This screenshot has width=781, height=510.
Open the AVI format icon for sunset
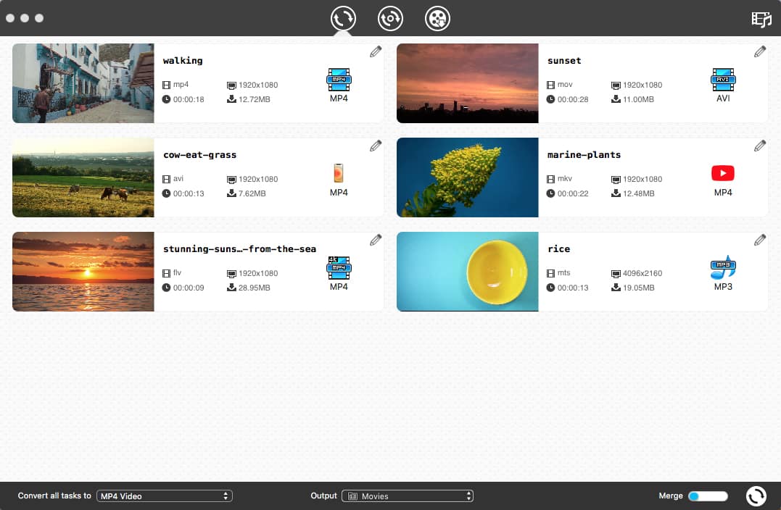coord(723,80)
